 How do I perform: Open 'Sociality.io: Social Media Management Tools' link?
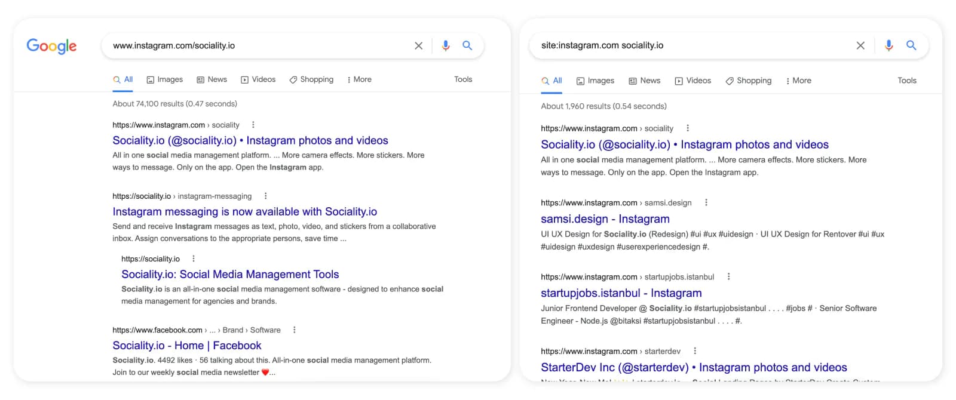[230, 274]
